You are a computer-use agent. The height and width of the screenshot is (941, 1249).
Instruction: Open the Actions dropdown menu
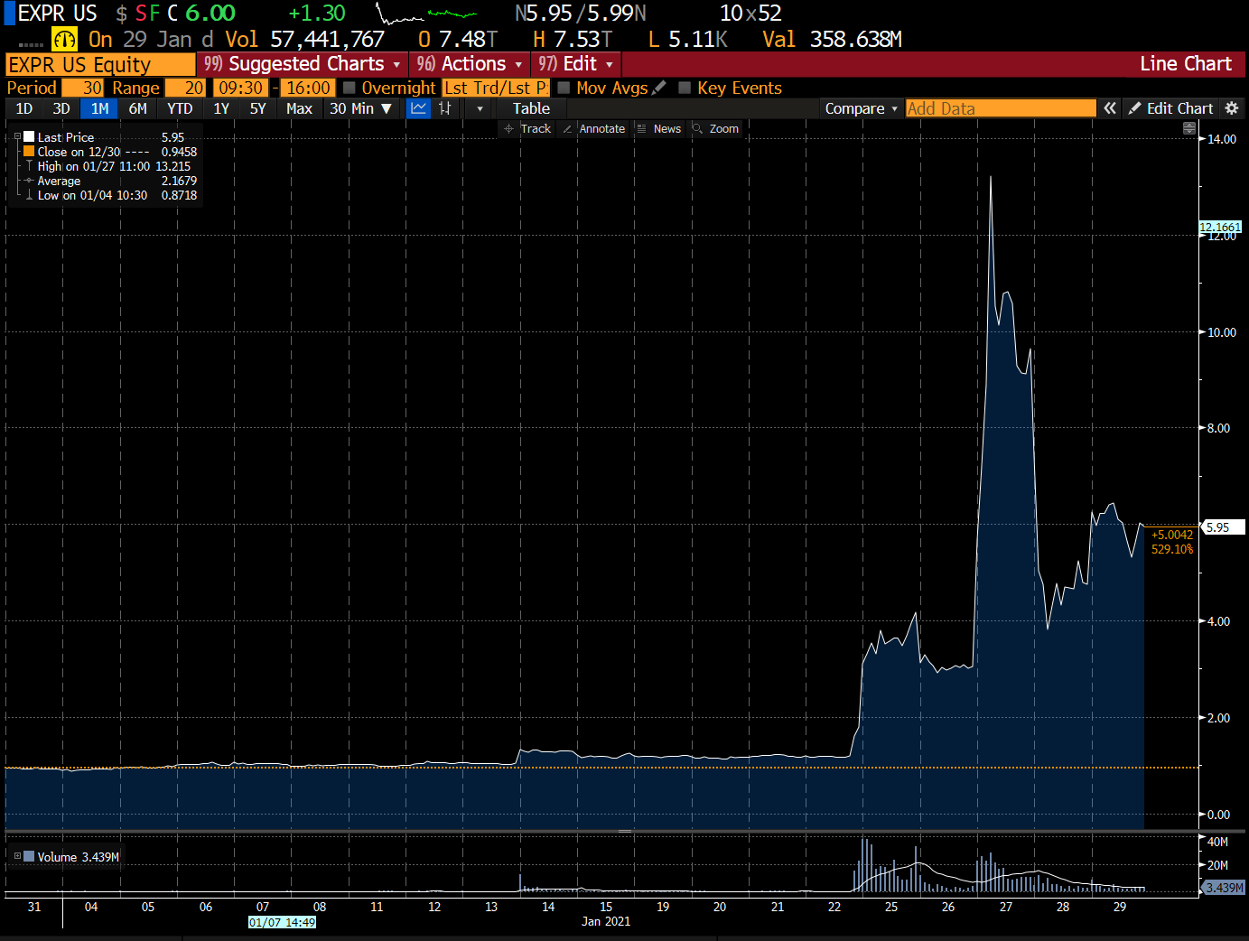(x=470, y=64)
